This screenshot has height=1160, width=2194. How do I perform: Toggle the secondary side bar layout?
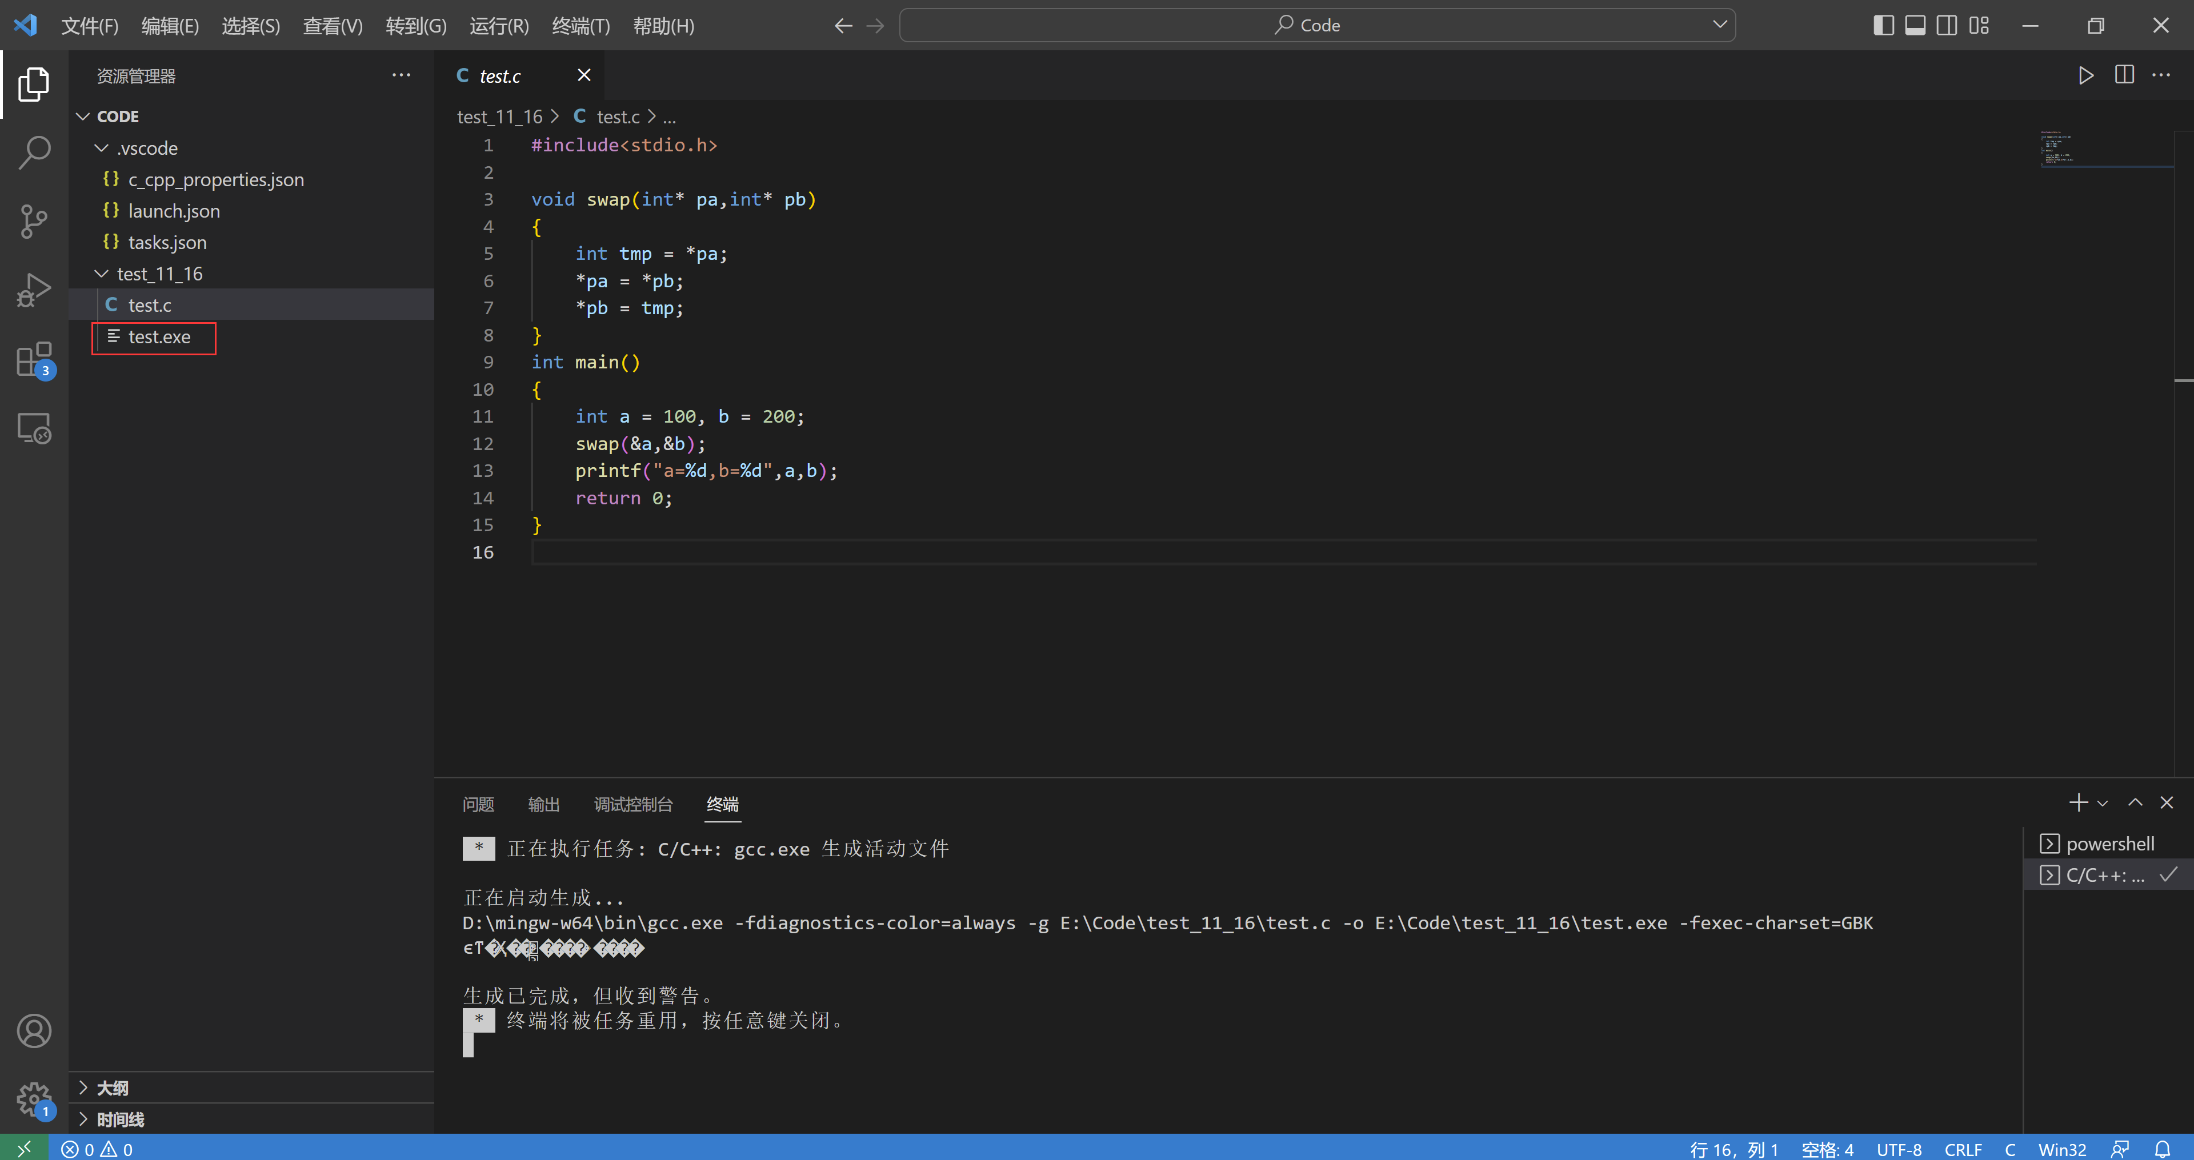[x=1946, y=26]
